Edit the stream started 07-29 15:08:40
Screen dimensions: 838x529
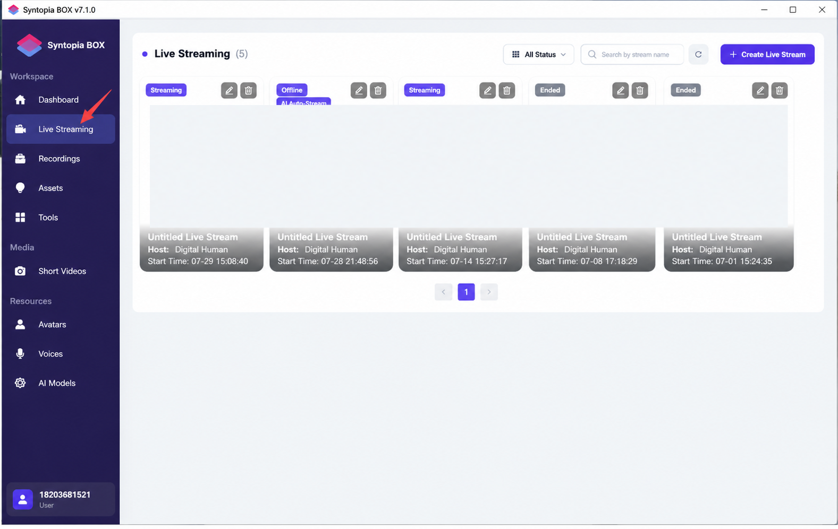[x=229, y=90]
